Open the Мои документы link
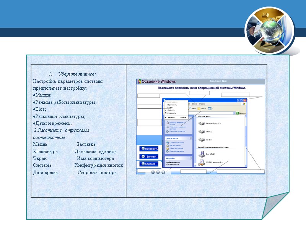This screenshot has width=306, height=229. pyautogui.click(x=175, y=145)
